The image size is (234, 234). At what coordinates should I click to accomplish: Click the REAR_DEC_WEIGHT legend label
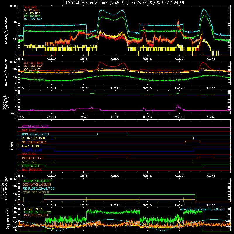[x=36, y=192]
